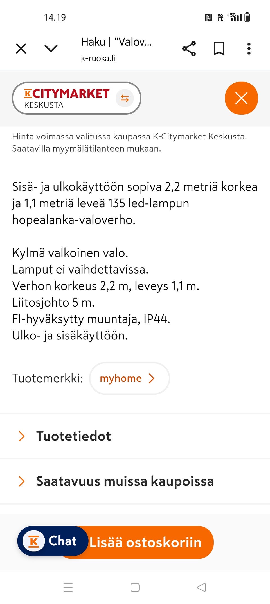Select the K-Citymarket Keskusta store pill
The image size is (270, 604).
click(66, 98)
